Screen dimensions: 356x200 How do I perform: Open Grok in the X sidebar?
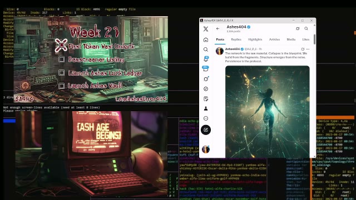point(206,79)
